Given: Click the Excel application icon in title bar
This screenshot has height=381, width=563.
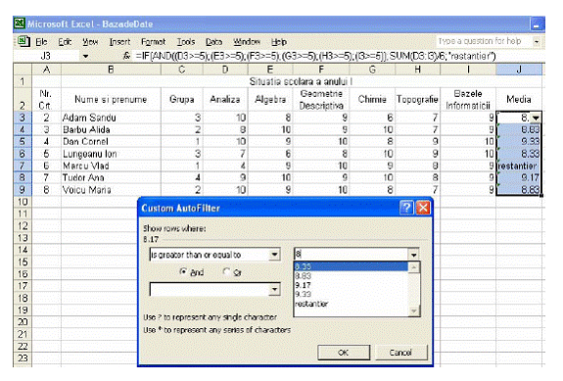Looking at the screenshot, I should click(x=20, y=24).
